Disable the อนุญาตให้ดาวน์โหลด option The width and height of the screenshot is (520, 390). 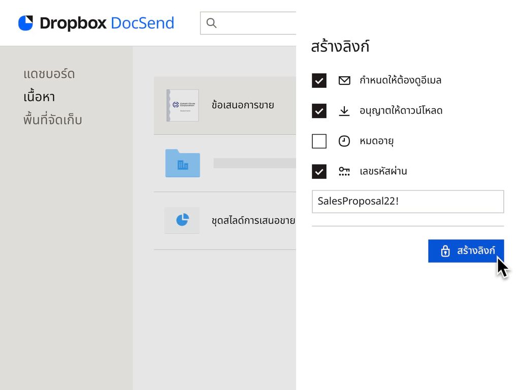click(x=319, y=110)
